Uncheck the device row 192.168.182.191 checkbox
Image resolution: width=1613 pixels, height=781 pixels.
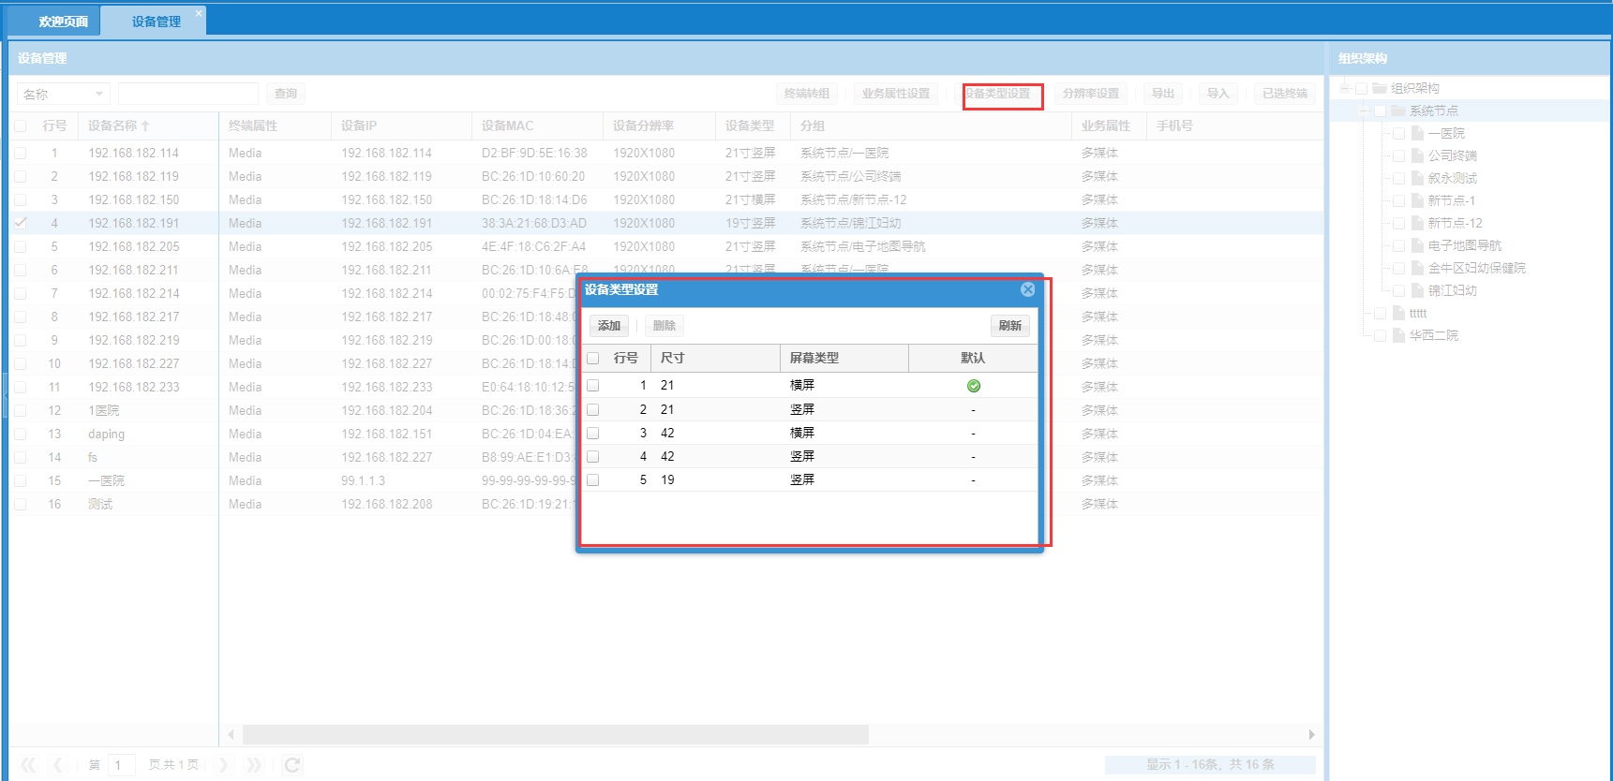pyautogui.click(x=21, y=223)
